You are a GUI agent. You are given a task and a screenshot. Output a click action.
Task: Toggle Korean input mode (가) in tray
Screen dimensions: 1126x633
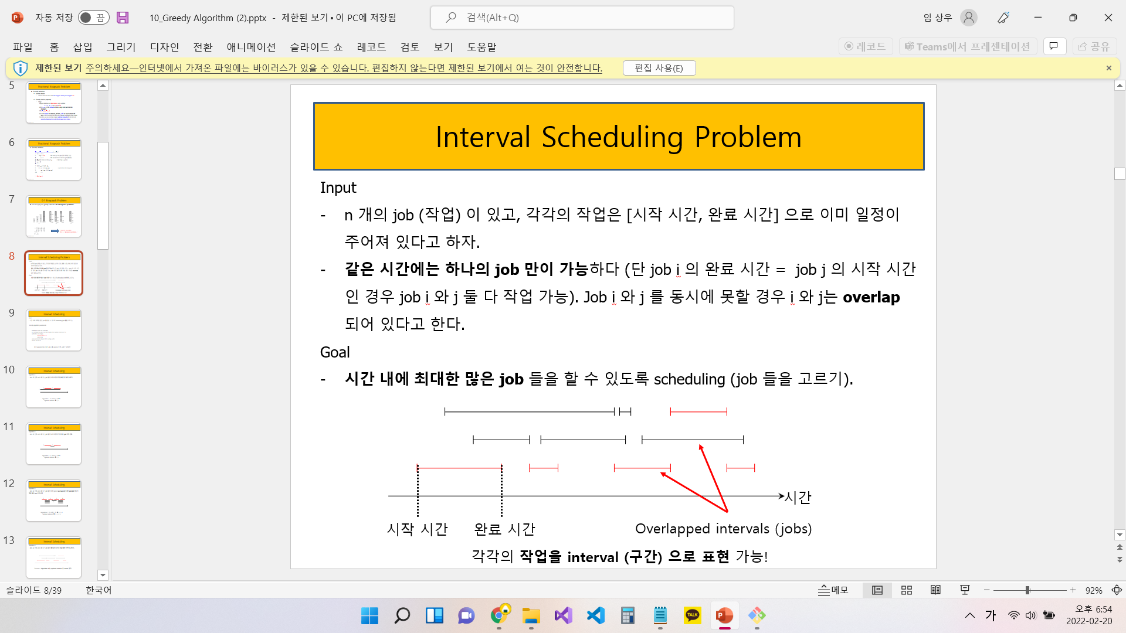pos(991,615)
